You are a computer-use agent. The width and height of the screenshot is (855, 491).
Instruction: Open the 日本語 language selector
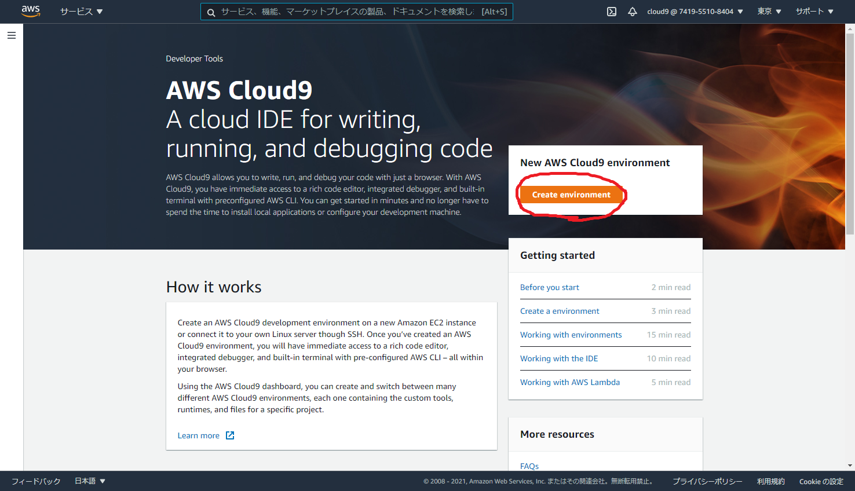tap(90, 481)
